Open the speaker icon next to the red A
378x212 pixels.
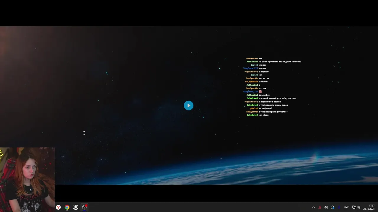[326, 207]
